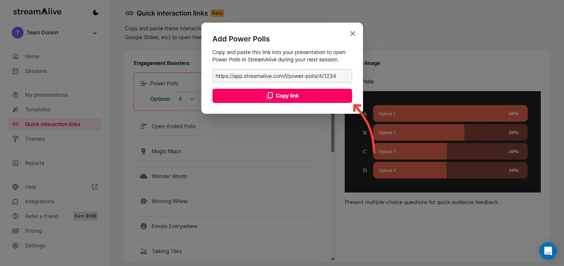564x266 pixels.
Task: Click the Copy link button
Action: click(282, 96)
